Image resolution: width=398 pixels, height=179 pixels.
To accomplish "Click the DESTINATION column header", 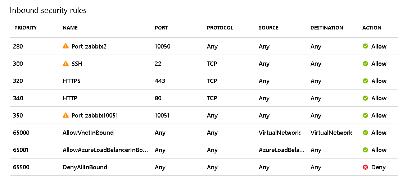I will point(327,28).
